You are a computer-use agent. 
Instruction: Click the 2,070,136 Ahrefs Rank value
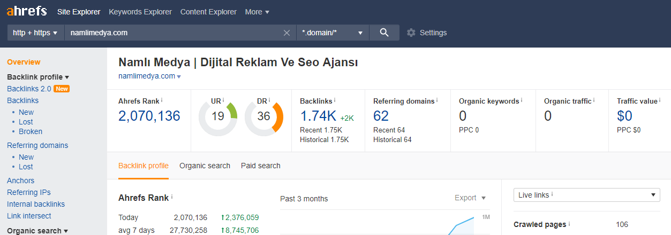pyautogui.click(x=149, y=116)
